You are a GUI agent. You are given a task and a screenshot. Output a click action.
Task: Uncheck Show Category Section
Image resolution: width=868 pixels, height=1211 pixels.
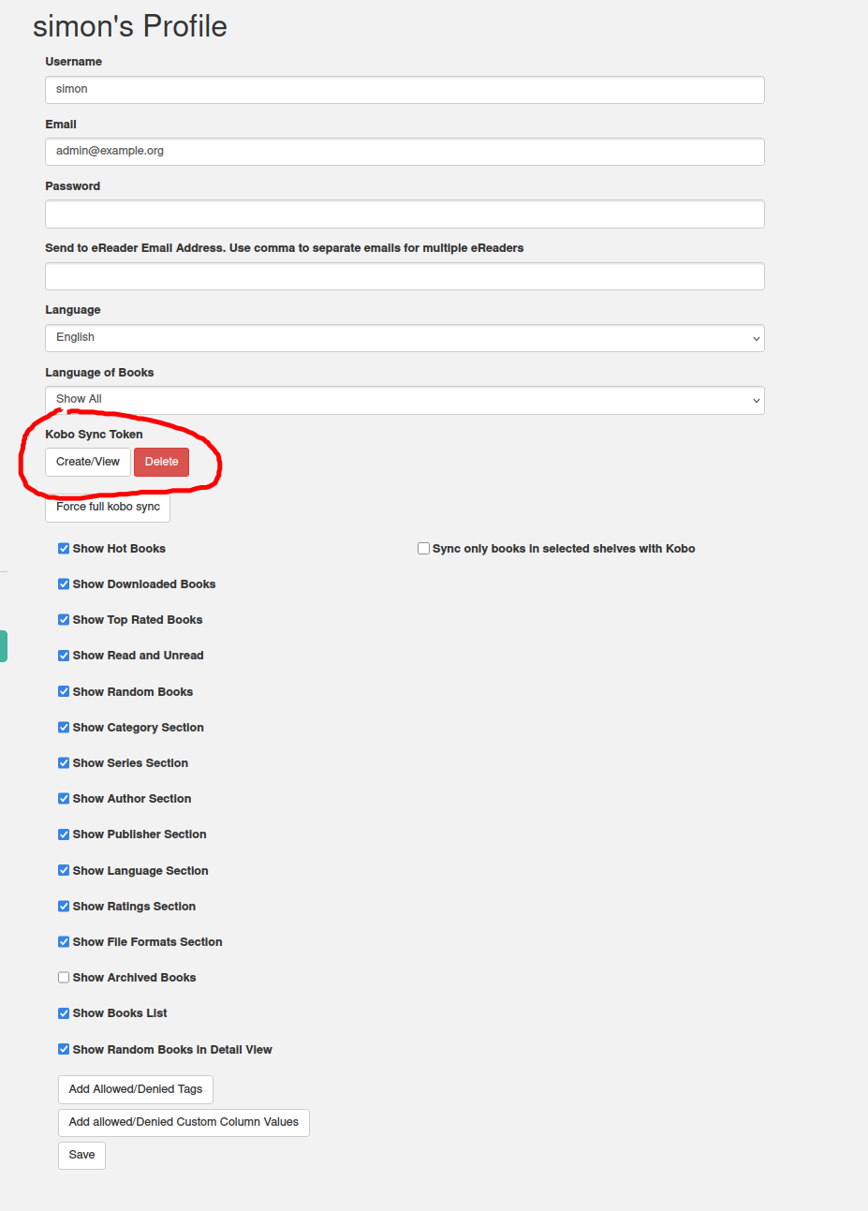[64, 728]
